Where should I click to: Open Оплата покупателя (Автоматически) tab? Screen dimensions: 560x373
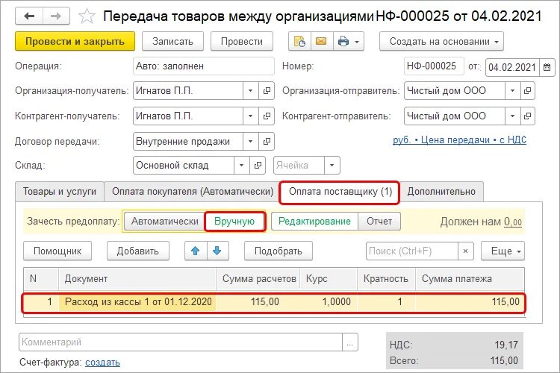tap(193, 192)
